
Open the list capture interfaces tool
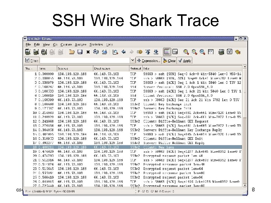[28, 52]
